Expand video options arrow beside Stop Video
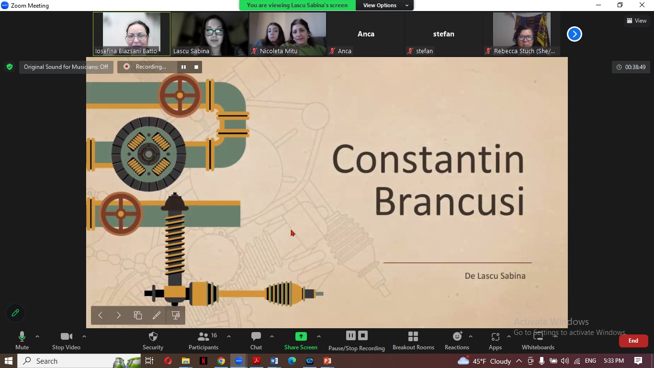This screenshot has height=368, width=654. point(84,336)
